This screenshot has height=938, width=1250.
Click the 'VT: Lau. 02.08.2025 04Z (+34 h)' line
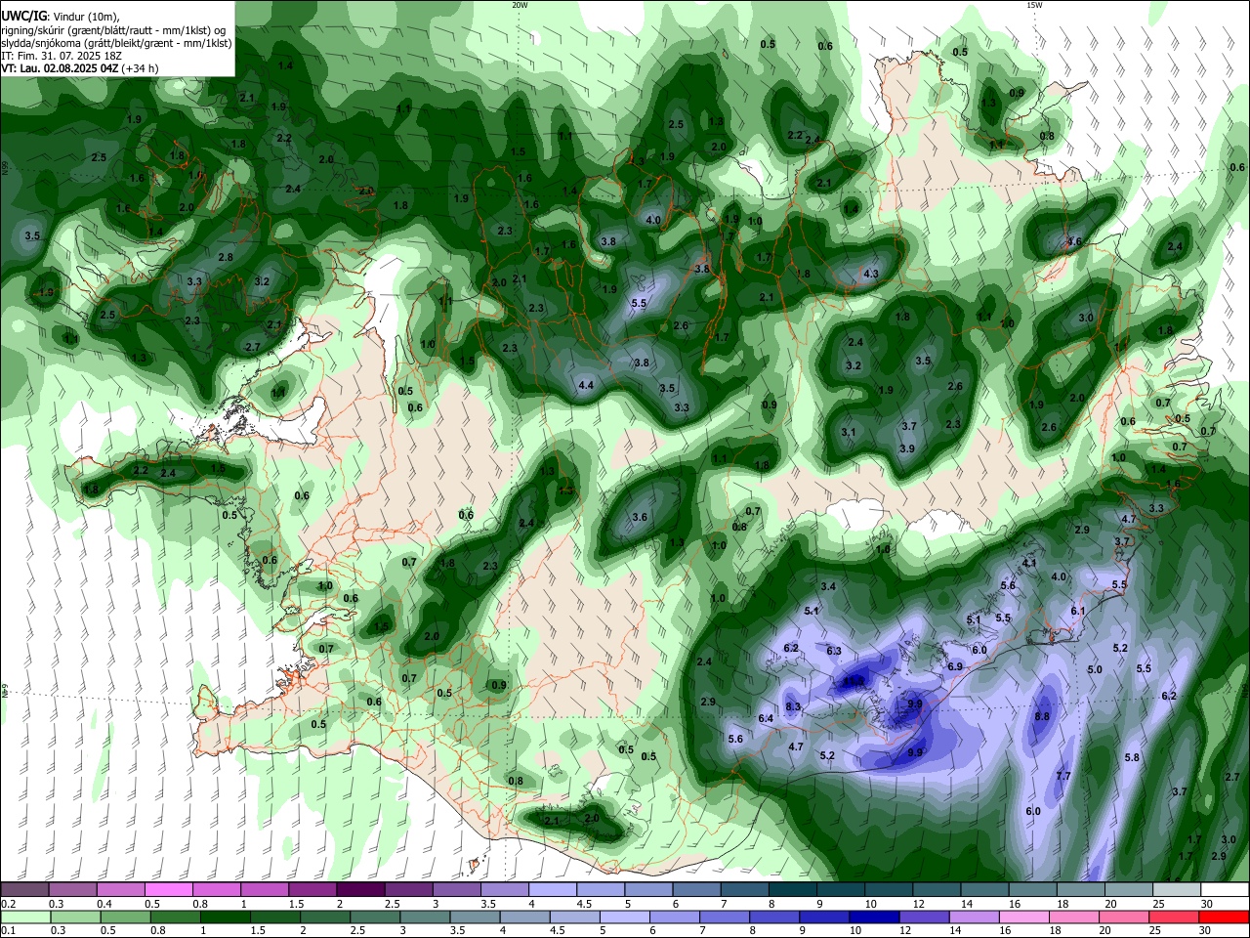click(78, 68)
